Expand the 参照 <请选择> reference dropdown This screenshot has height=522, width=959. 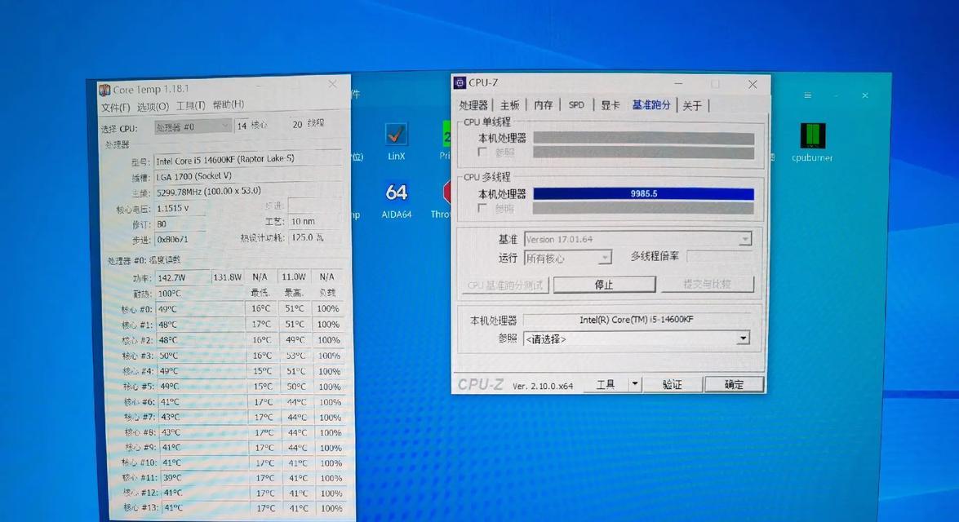pos(637,338)
